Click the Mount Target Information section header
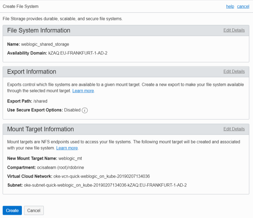253x218 pixels. pos(40,129)
